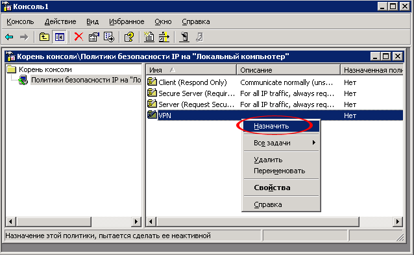Choose Свойства in the context menu
Image resolution: width=414 pixels, height=255 pixels.
coord(281,188)
